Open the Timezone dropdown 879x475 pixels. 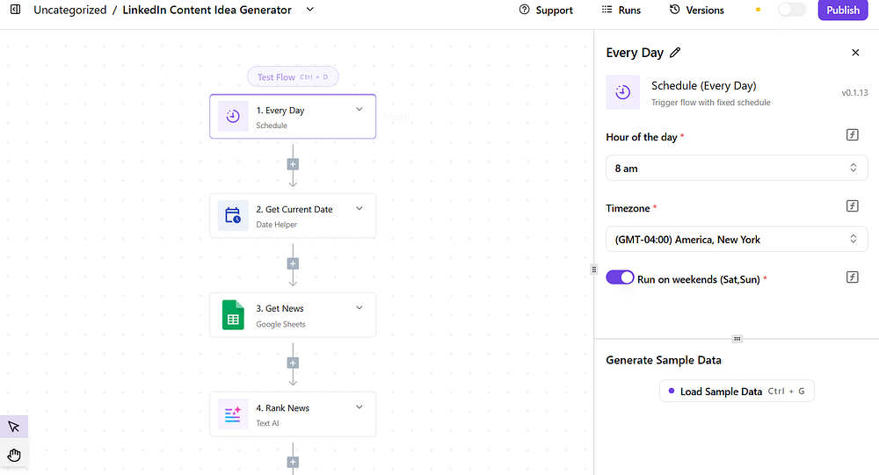pyautogui.click(x=737, y=239)
